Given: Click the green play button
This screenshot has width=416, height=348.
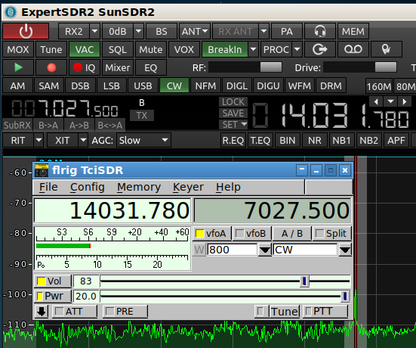Looking at the screenshot, I should [18, 67].
